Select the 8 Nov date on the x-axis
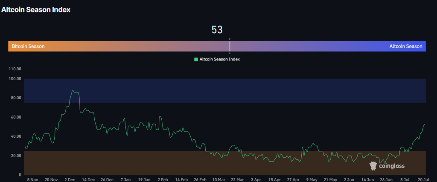 pyautogui.click(x=33, y=180)
